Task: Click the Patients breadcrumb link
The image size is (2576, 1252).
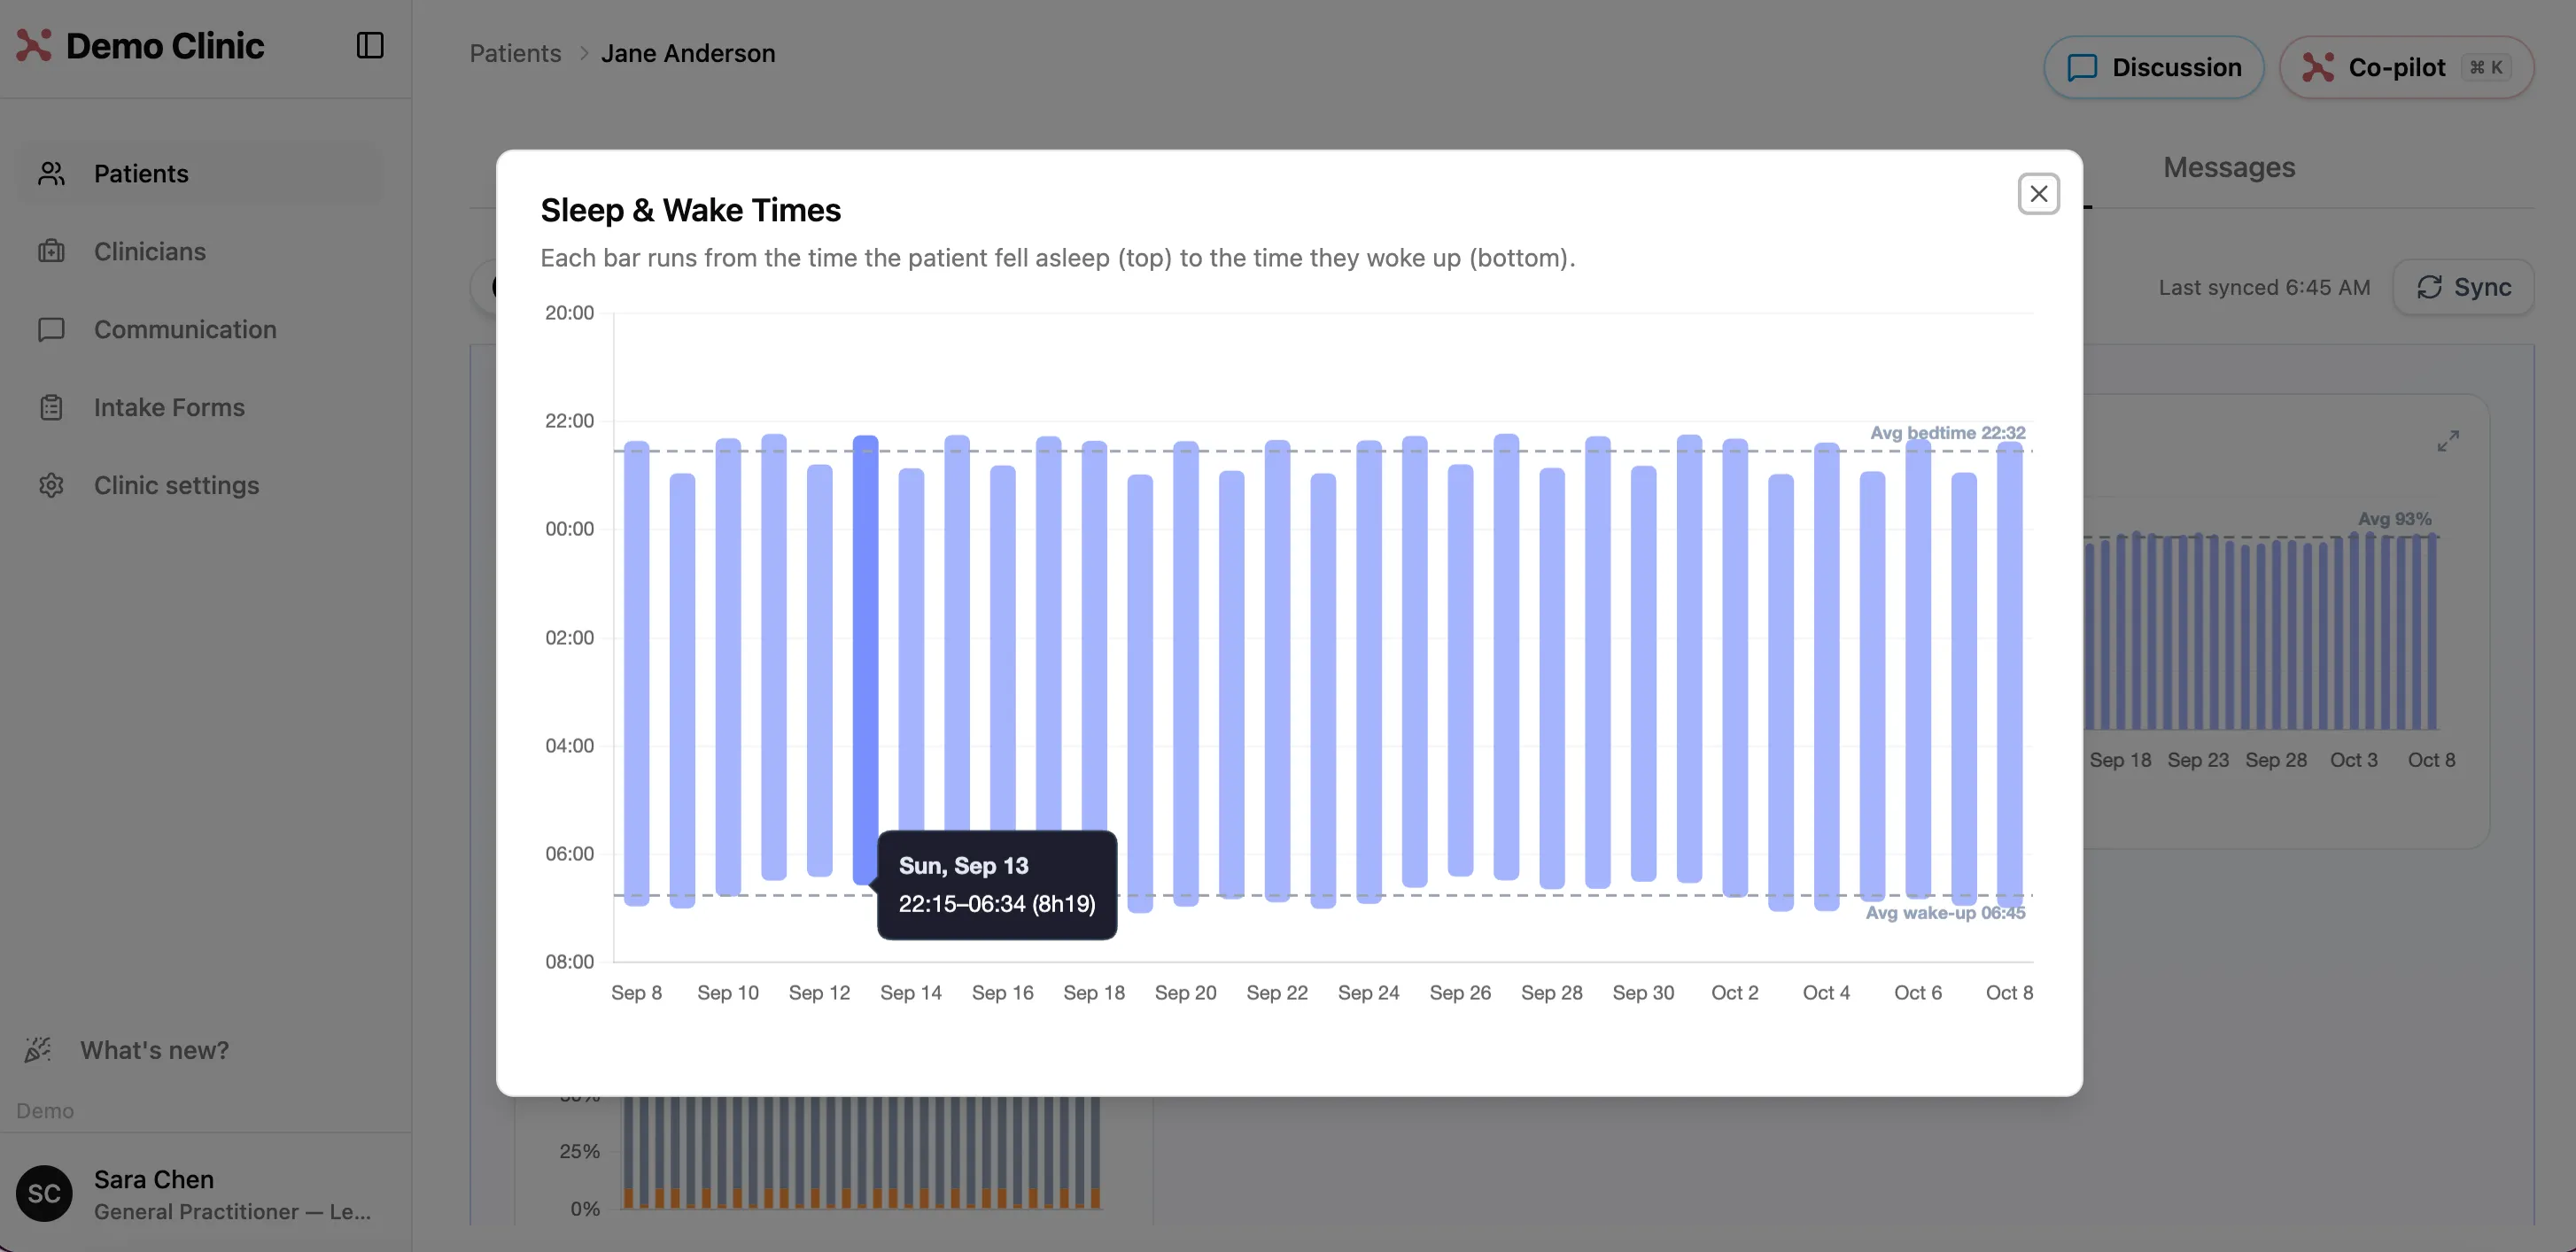Action: pyautogui.click(x=515, y=54)
